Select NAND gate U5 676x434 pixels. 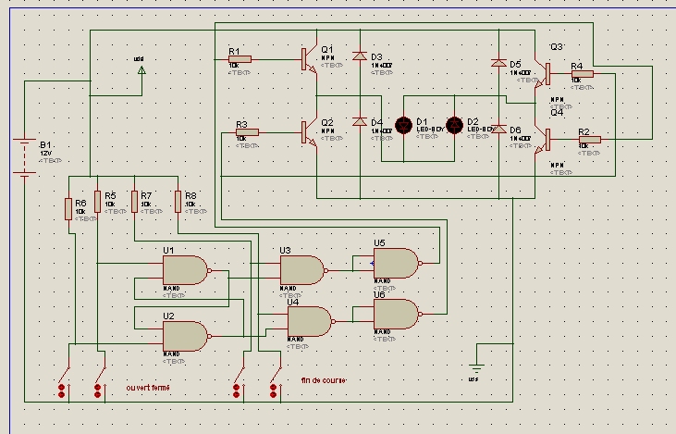pos(397,263)
